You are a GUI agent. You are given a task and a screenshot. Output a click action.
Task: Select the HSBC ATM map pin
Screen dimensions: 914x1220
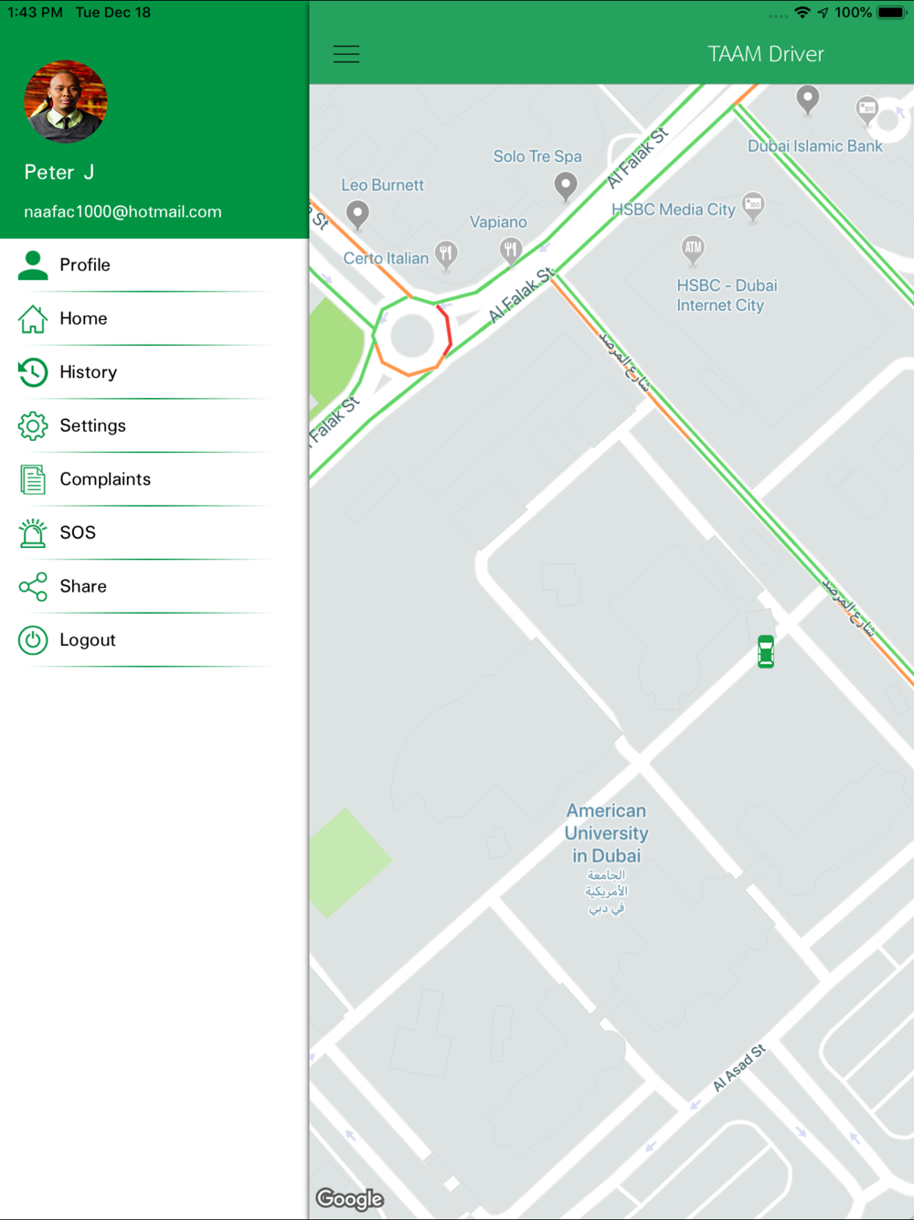click(693, 248)
